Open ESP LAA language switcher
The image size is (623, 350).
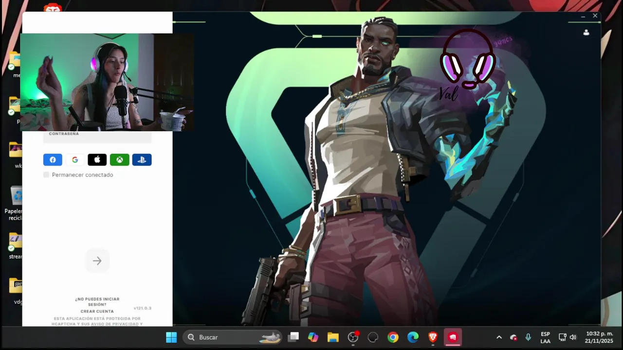tap(545, 337)
